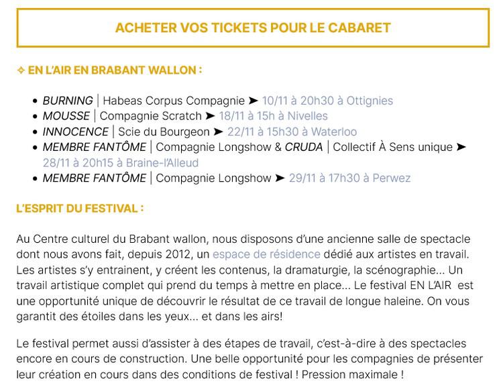
Task: Follow the espace de résidence link
Action: click(x=266, y=254)
